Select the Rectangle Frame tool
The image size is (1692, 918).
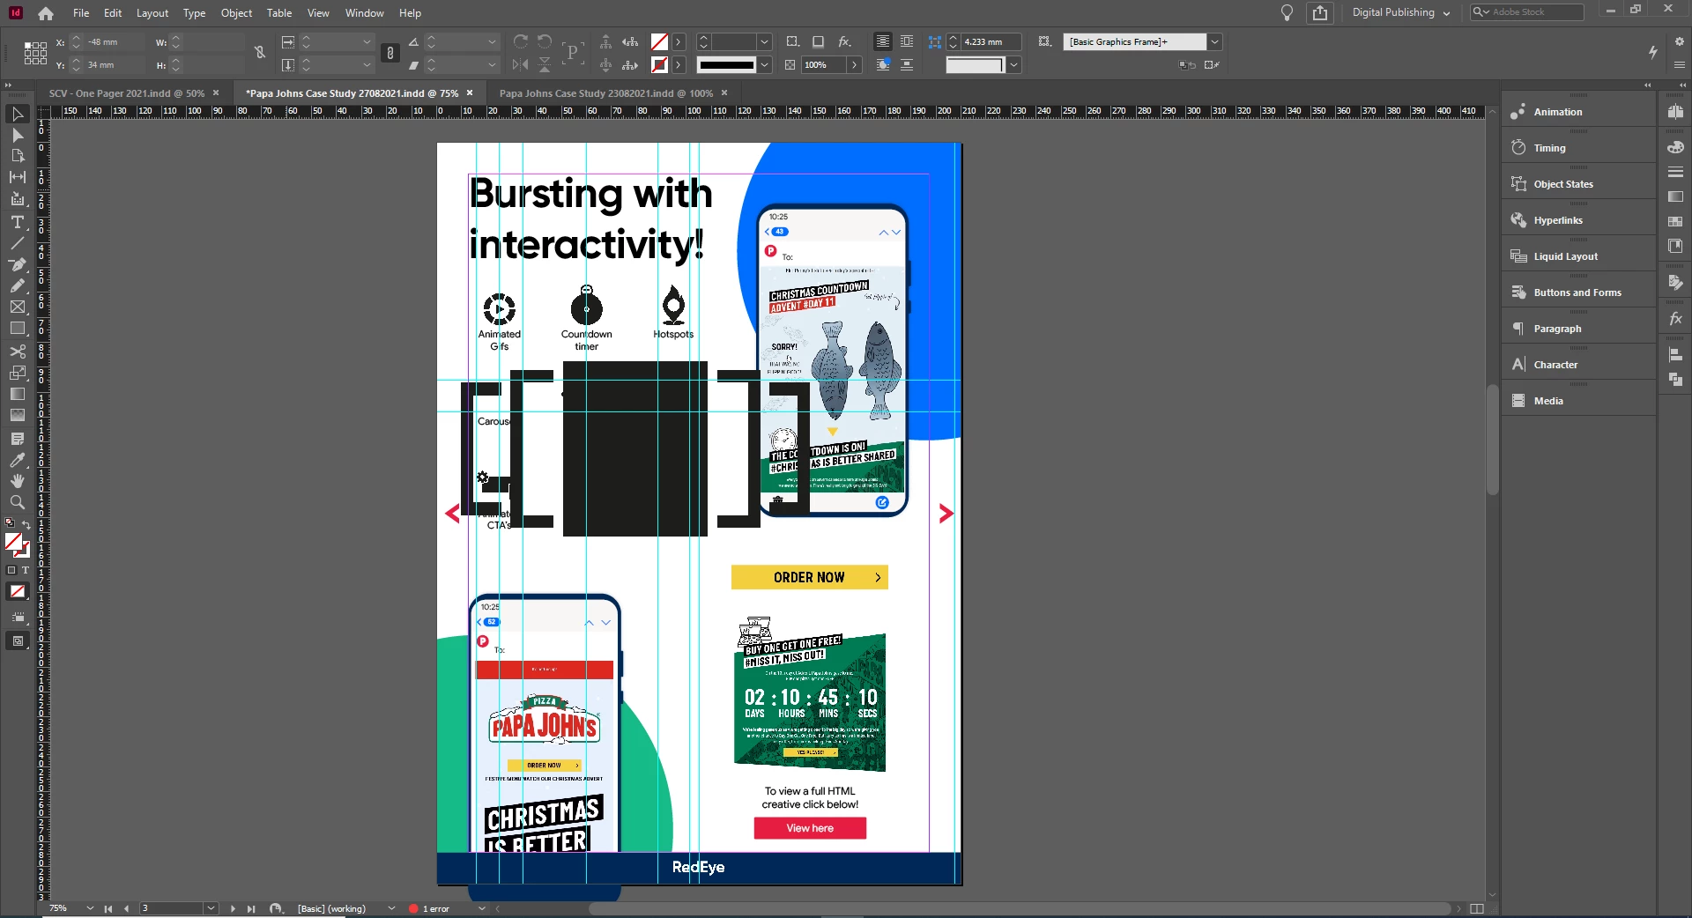point(17,307)
